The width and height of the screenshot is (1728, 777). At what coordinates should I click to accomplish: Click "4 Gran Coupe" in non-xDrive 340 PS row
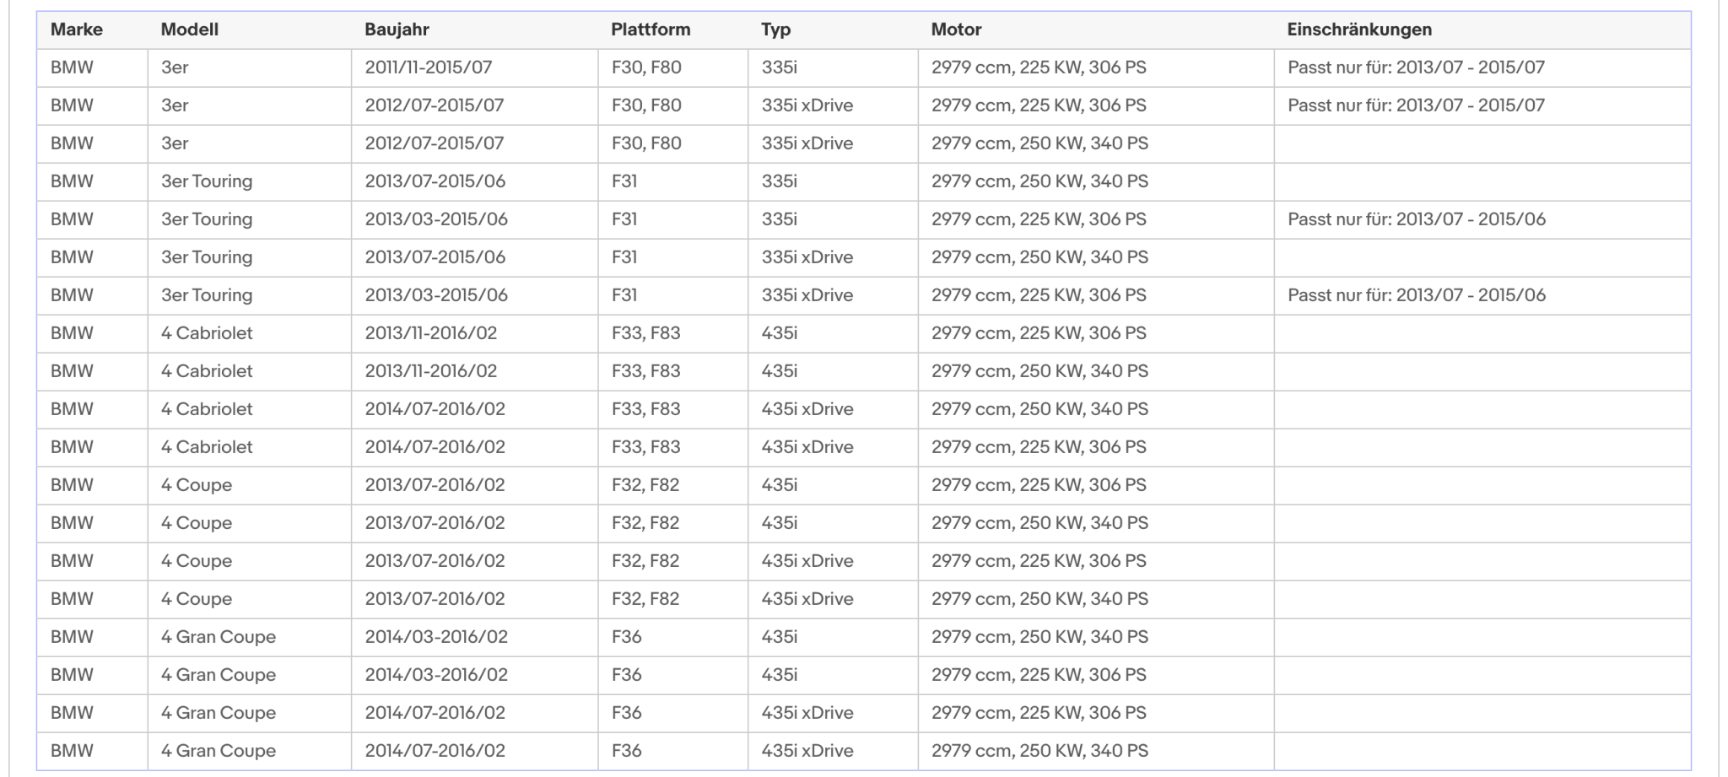pos(219,637)
